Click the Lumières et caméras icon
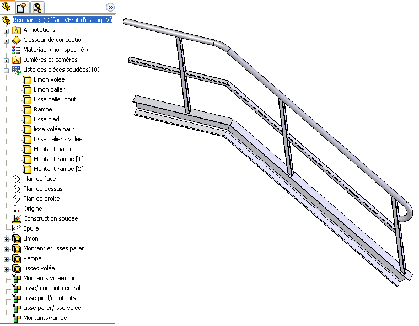 coord(17,60)
